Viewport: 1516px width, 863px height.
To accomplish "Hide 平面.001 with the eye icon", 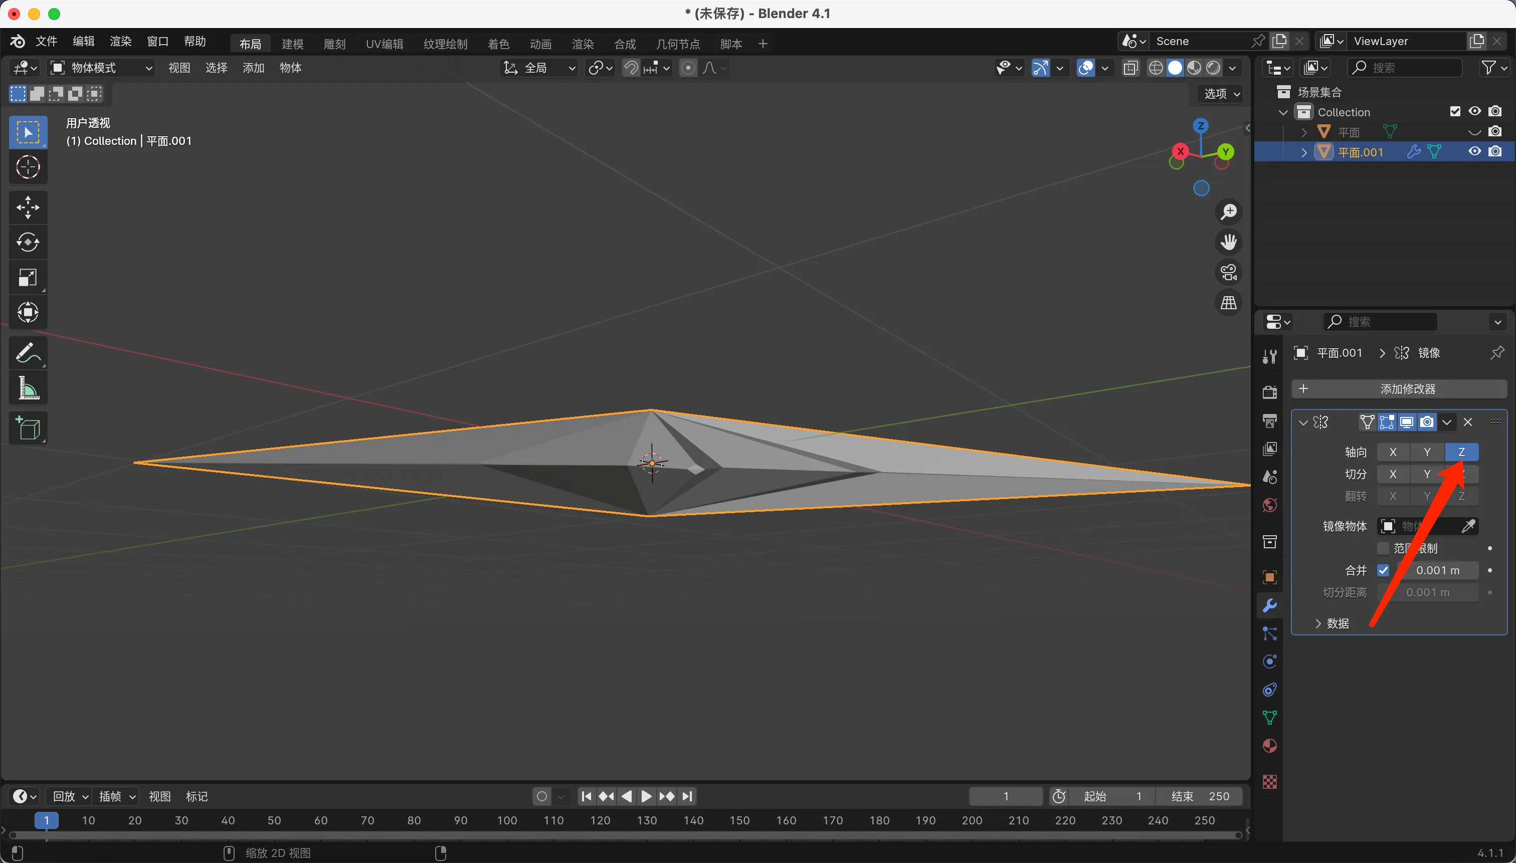I will (x=1474, y=152).
